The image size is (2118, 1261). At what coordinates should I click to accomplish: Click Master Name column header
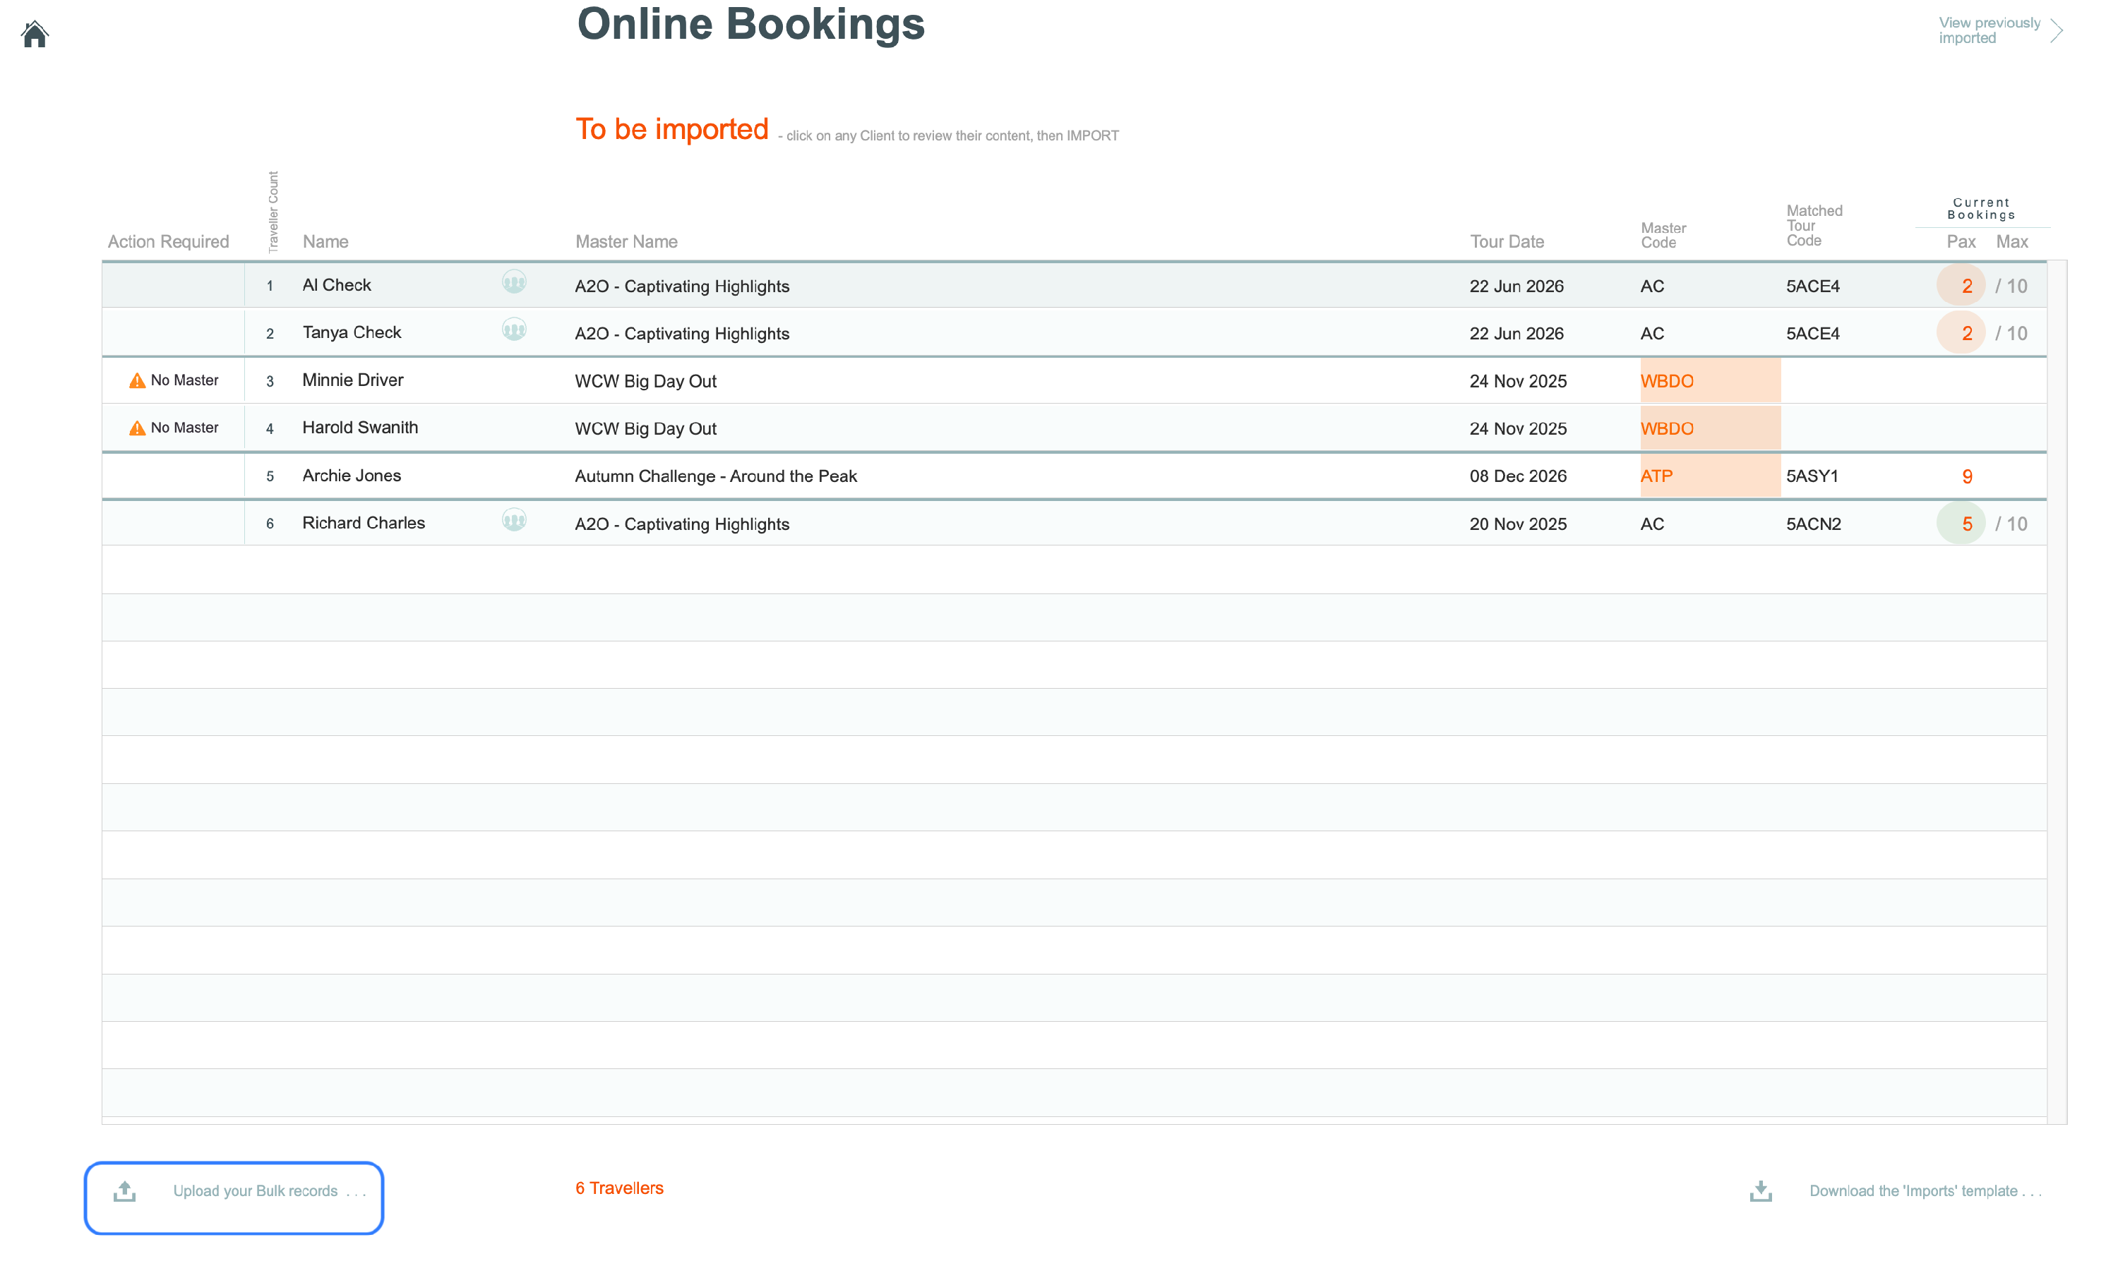pos(626,242)
